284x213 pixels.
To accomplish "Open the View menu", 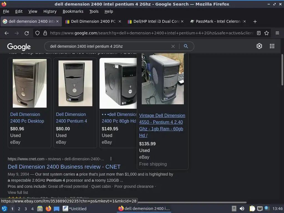I will click(33, 11).
